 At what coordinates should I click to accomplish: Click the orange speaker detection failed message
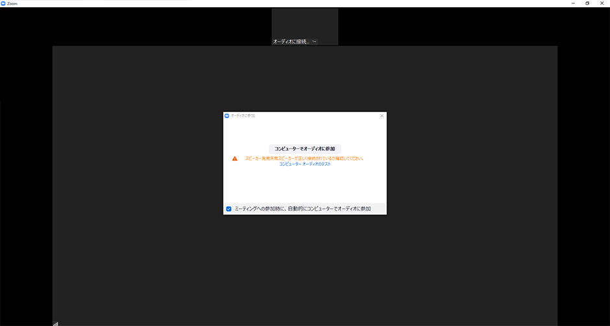coord(304,158)
